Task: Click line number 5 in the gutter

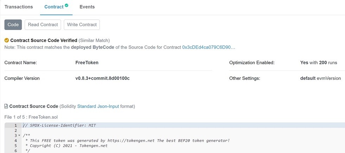Action: pyautogui.click(x=15, y=146)
